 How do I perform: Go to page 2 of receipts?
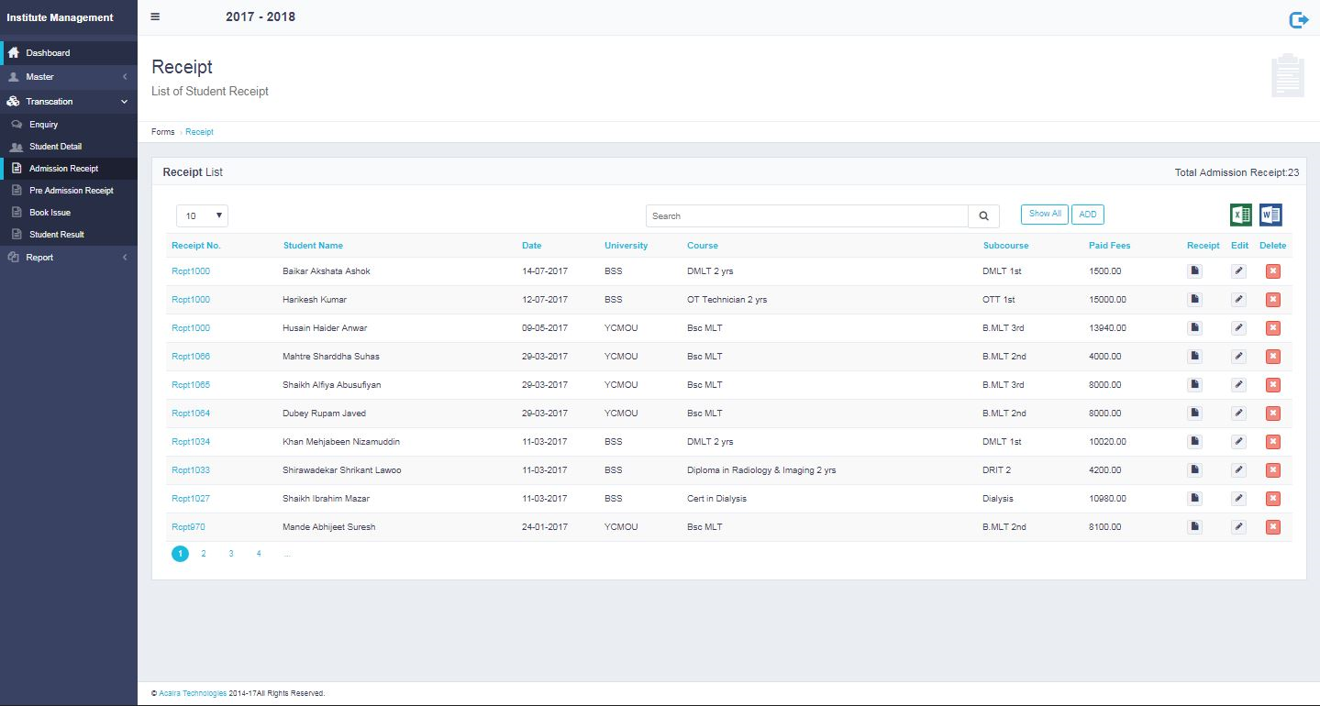204,554
